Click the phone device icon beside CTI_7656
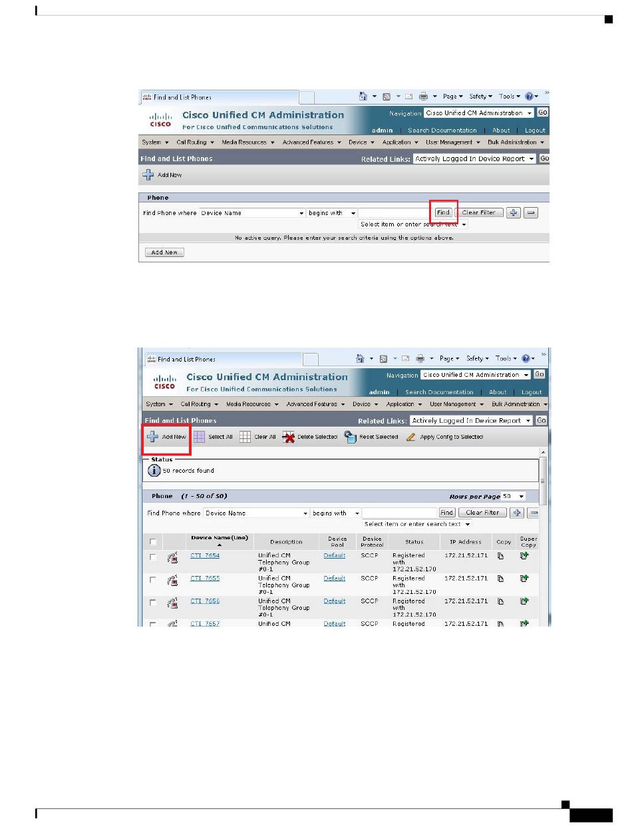 173,603
